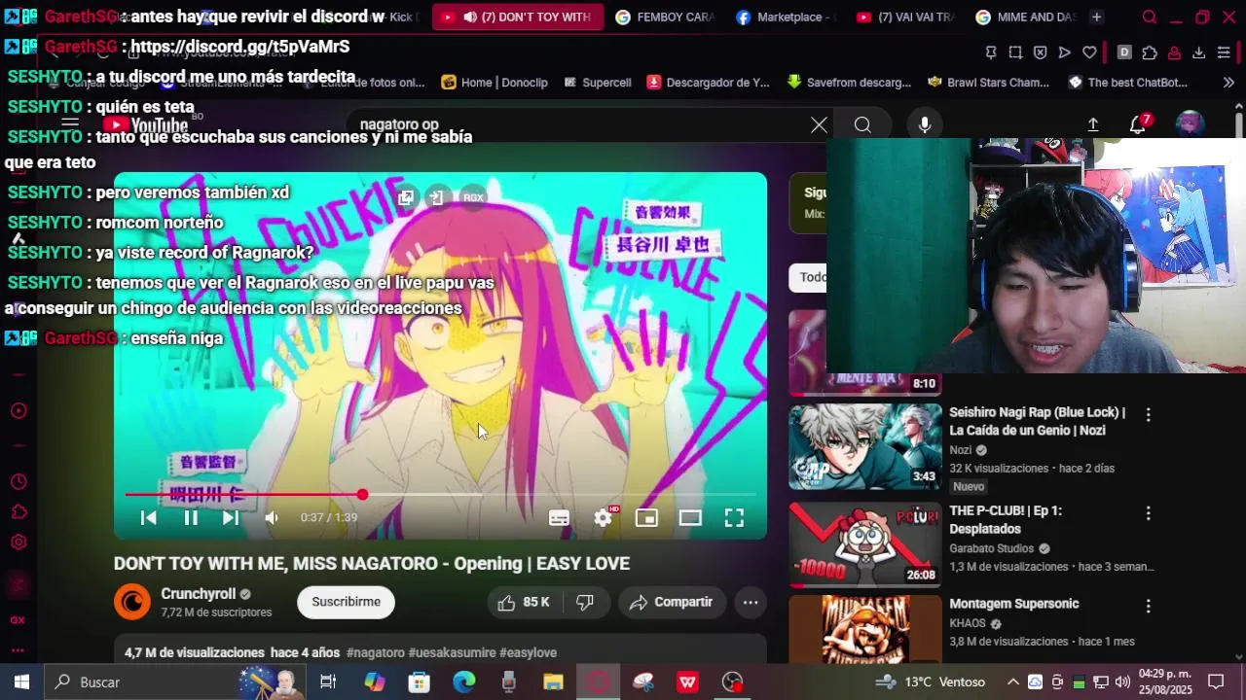Open the YouTube upload create button

click(1093, 124)
